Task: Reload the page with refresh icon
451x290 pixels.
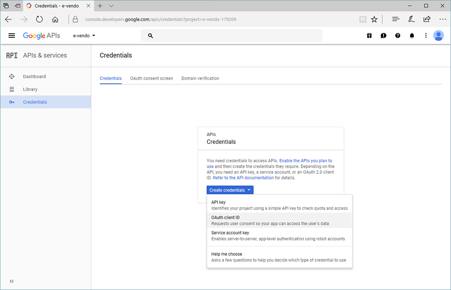Action: tap(40, 20)
